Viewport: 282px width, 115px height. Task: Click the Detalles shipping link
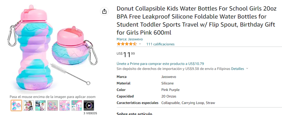[x=238, y=69]
